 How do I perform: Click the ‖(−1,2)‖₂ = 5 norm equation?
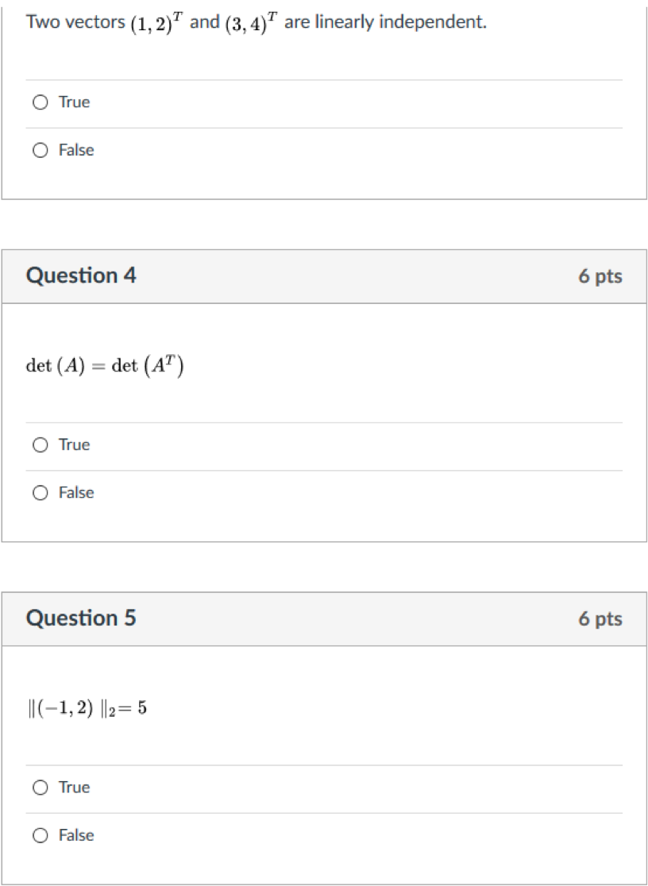pos(87,708)
